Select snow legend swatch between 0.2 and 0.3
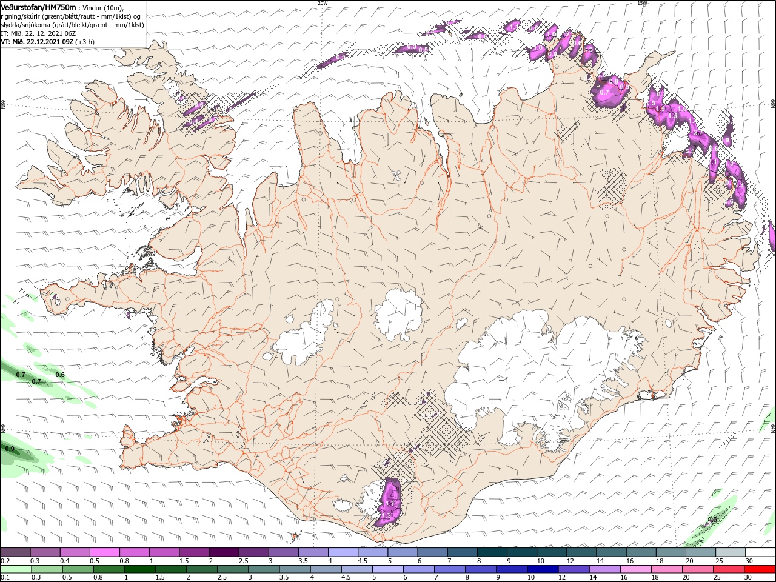The height and width of the screenshot is (582, 776). [x=15, y=552]
